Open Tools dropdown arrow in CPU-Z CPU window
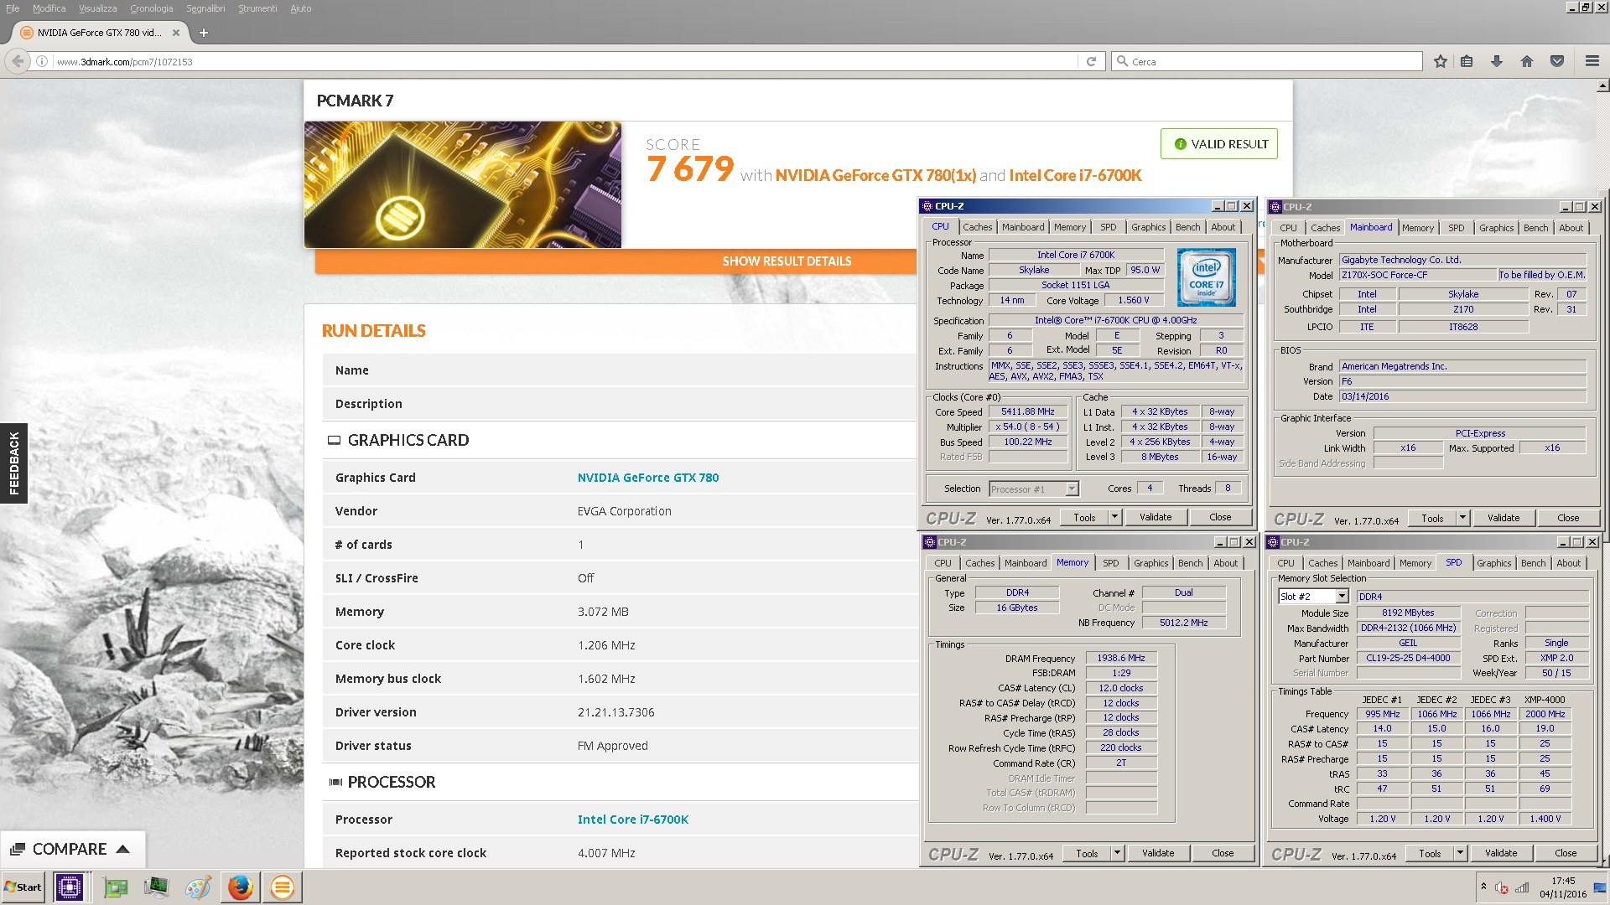Viewport: 1610px width, 905px height. pos(1114,517)
